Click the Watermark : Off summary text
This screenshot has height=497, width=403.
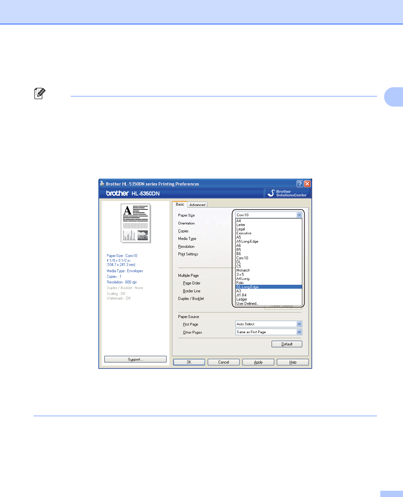(119, 298)
